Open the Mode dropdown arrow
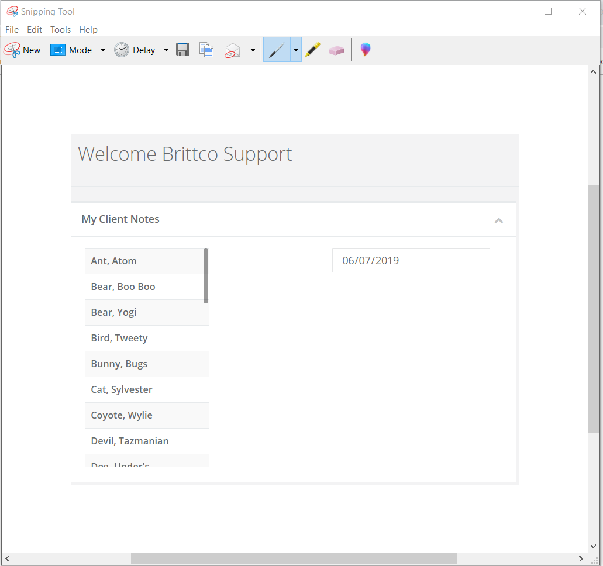 click(103, 50)
